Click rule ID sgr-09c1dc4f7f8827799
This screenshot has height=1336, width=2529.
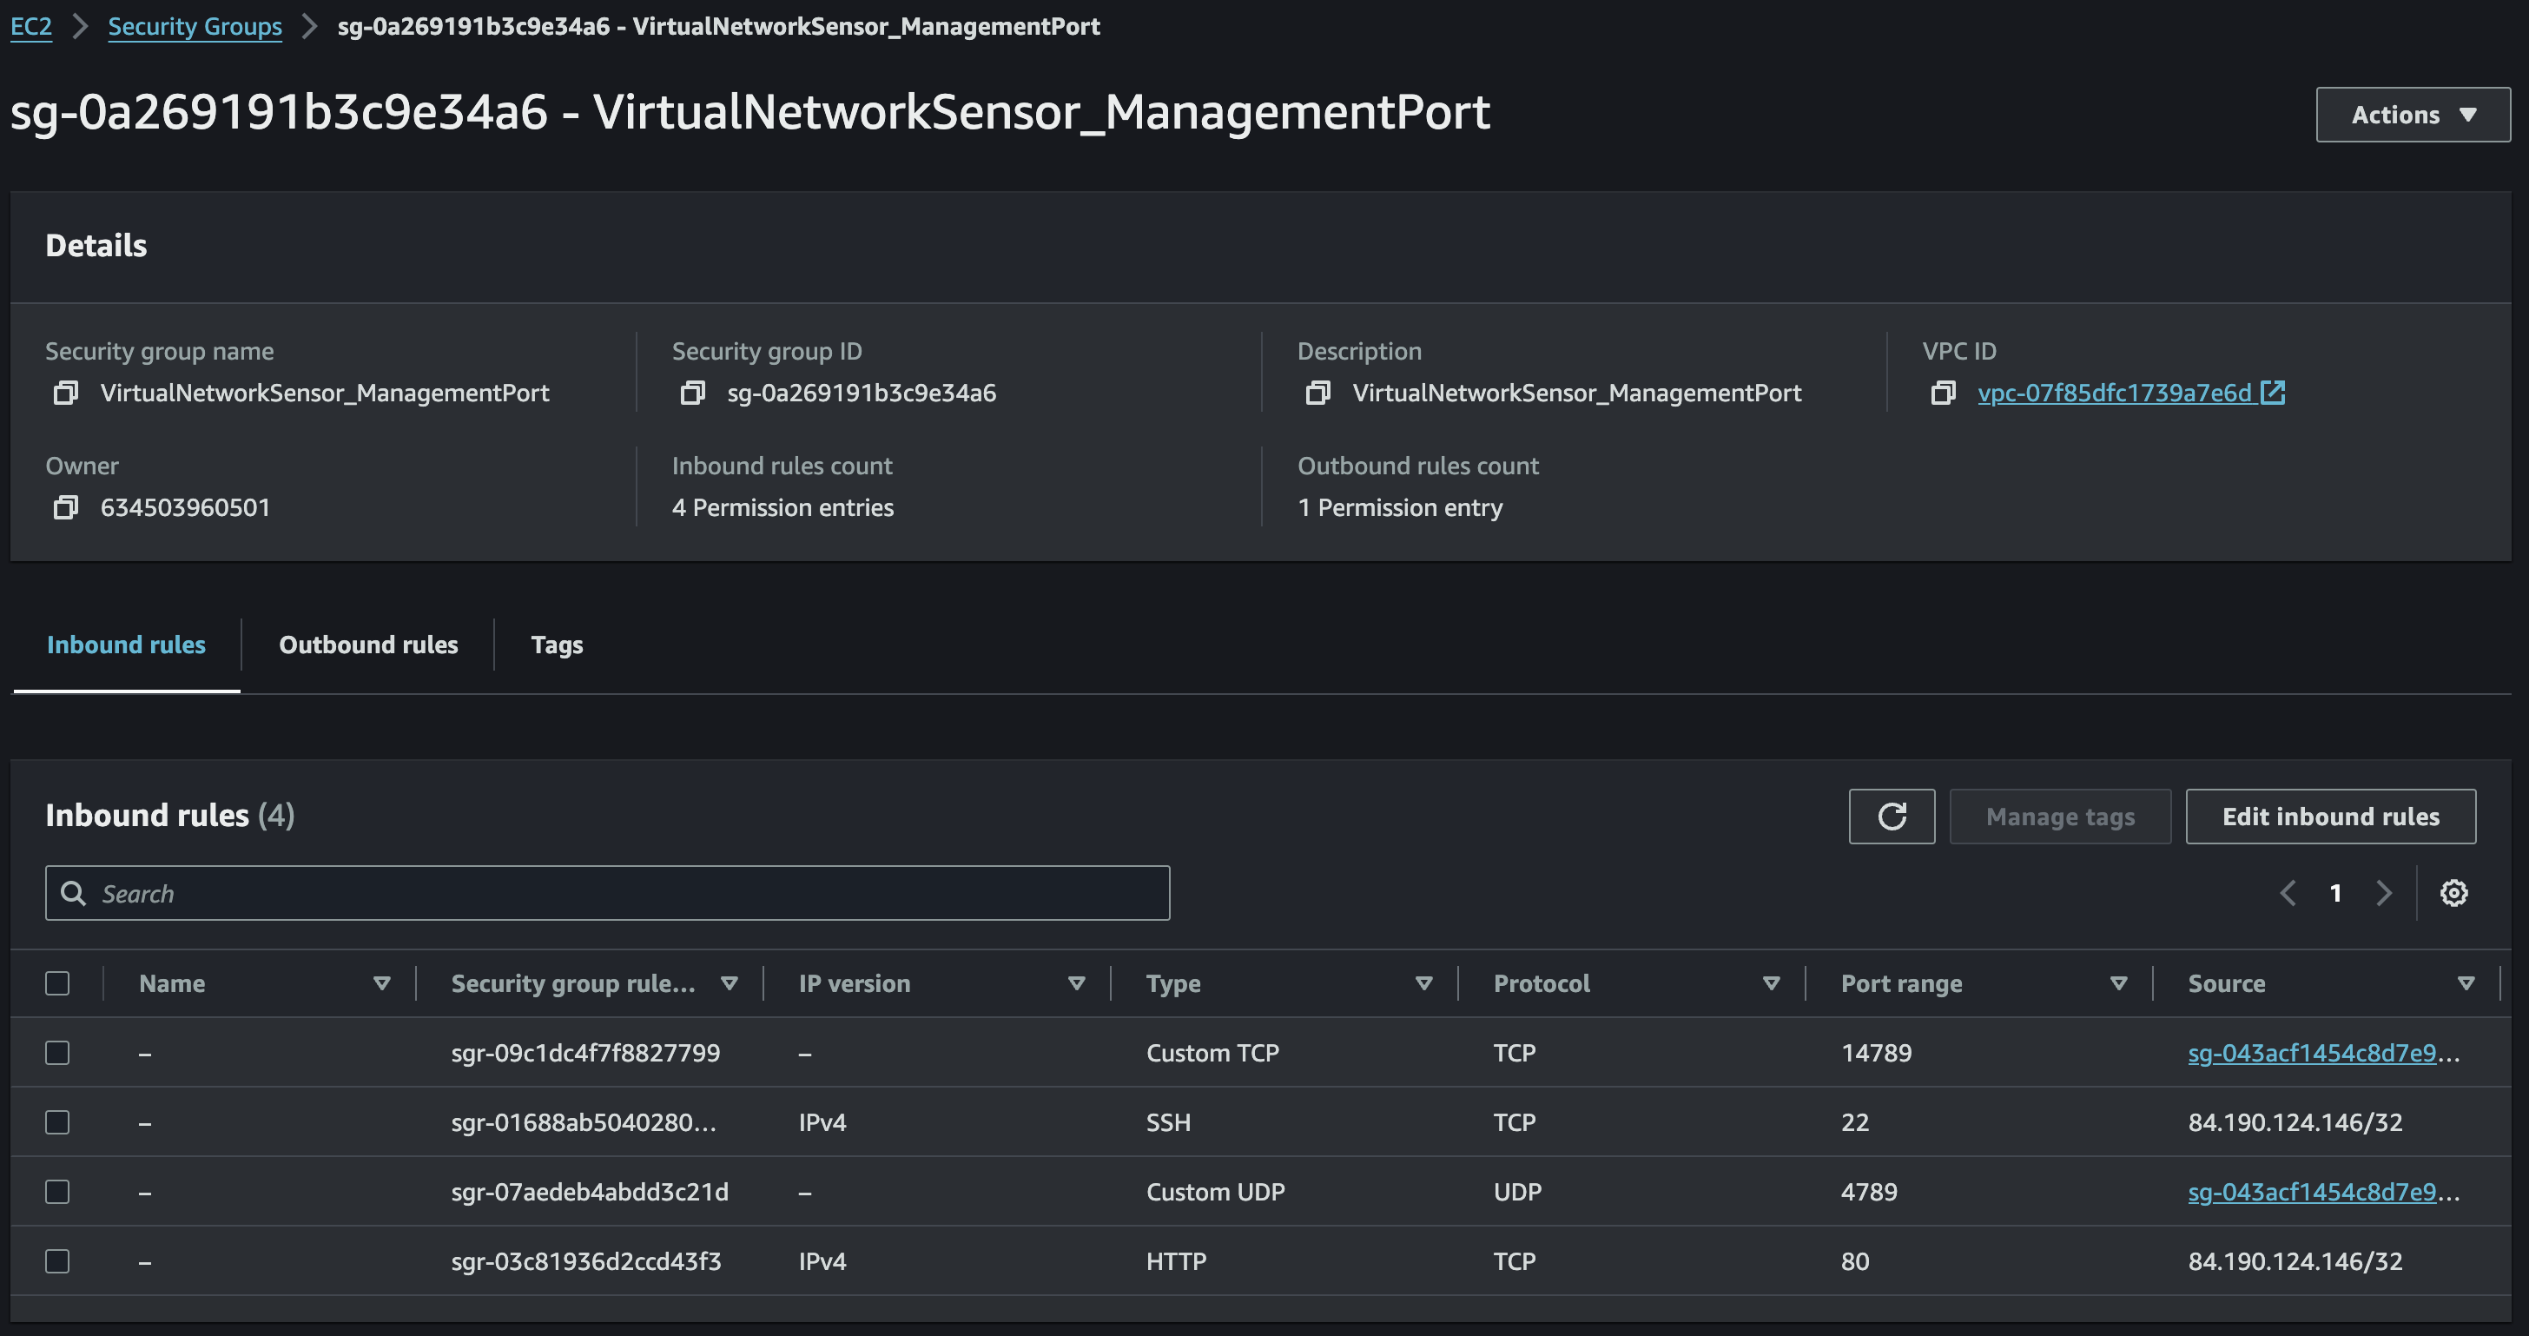click(x=585, y=1052)
